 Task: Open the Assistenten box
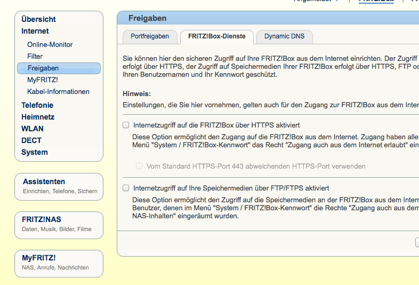click(59, 187)
